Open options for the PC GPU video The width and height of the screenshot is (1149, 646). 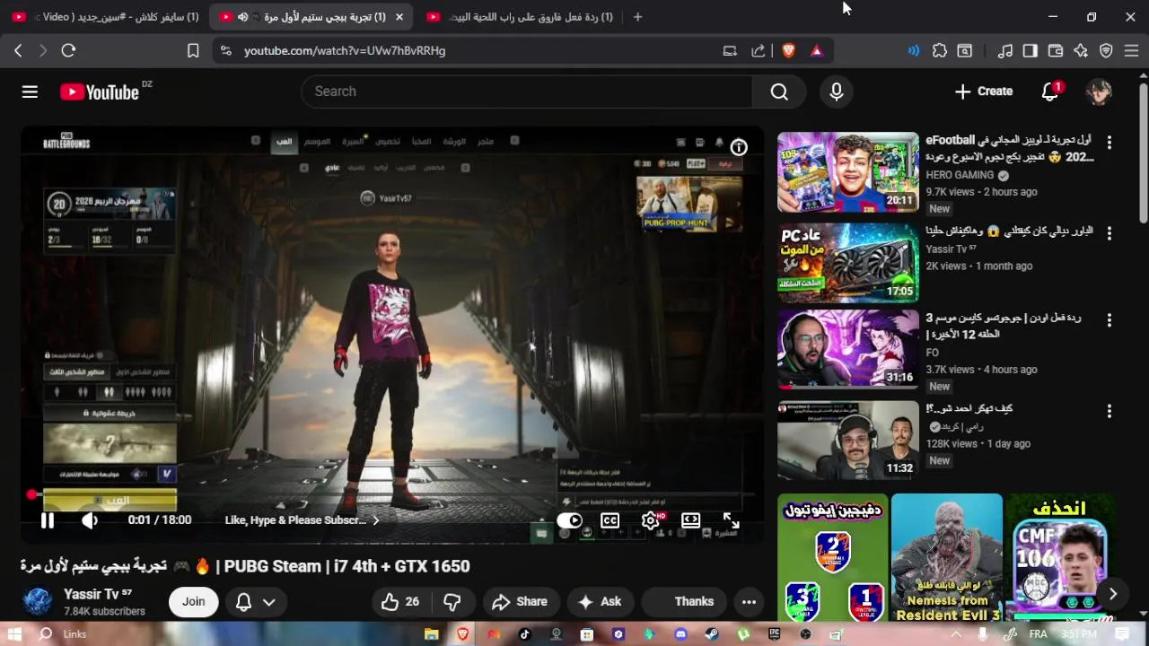click(x=1110, y=232)
